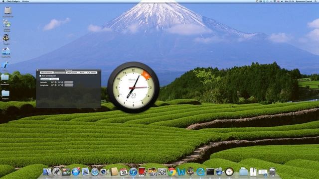The height and width of the screenshot is (179, 319).
Task: Launch the blue QuickTime Dock icon
Action: (200, 172)
